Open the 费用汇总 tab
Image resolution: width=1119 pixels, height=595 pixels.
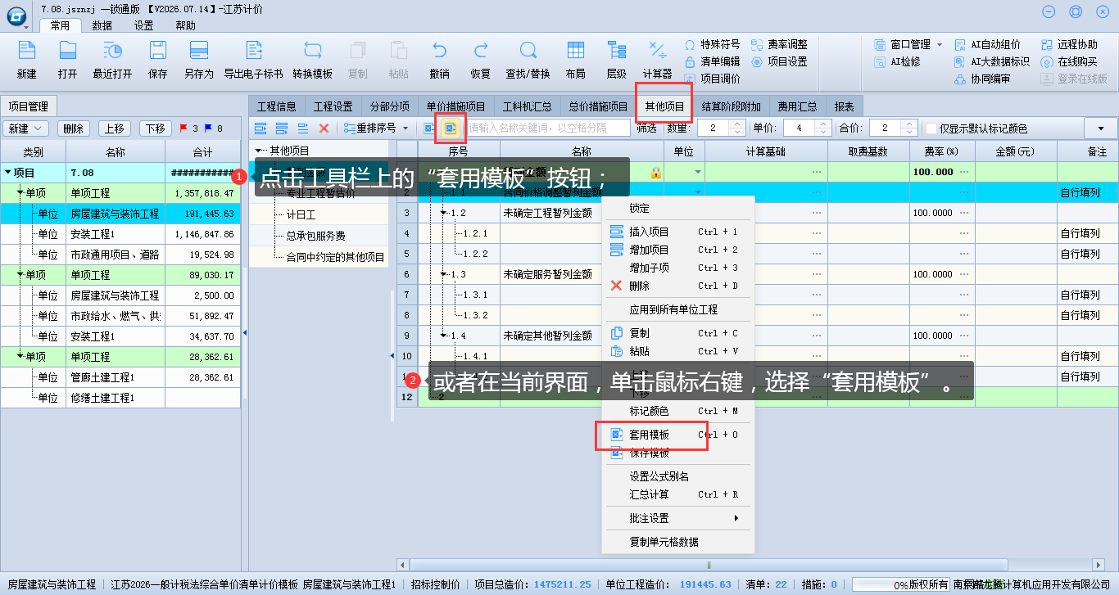(798, 106)
